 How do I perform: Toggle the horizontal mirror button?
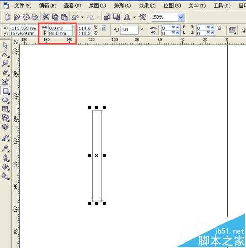(153, 28)
